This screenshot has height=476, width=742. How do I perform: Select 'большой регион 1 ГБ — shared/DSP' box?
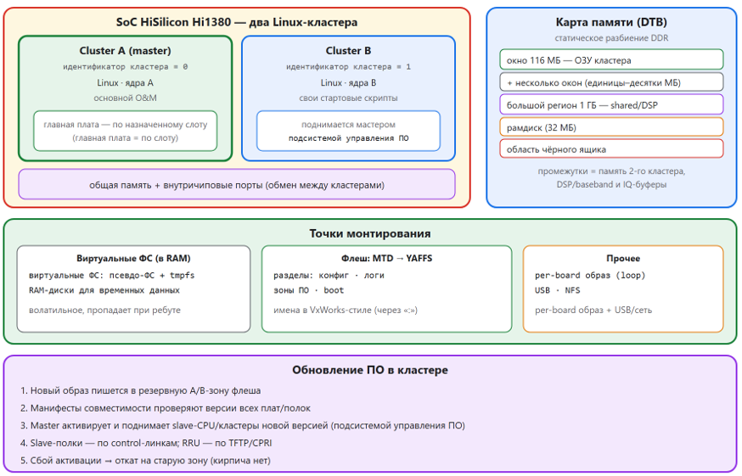click(611, 104)
